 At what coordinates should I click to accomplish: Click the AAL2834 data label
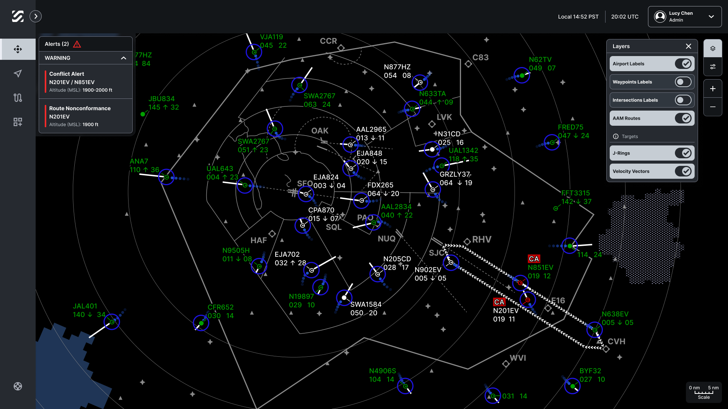point(397,211)
